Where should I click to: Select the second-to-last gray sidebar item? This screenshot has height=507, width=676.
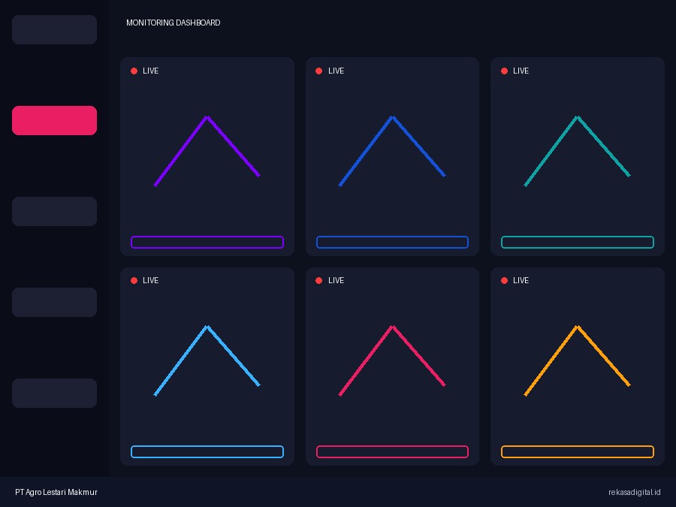tap(54, 302)
